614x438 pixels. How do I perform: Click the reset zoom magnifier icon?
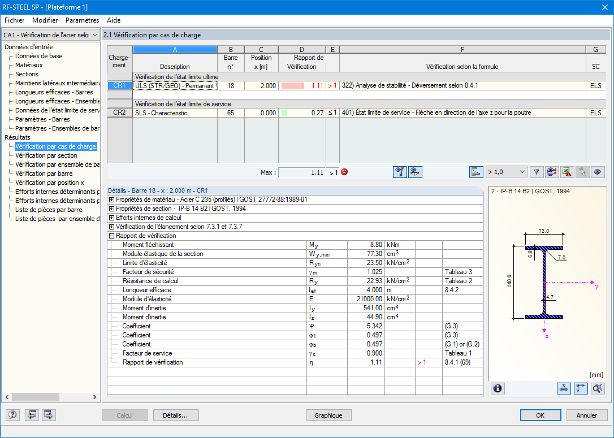[598, 388]
